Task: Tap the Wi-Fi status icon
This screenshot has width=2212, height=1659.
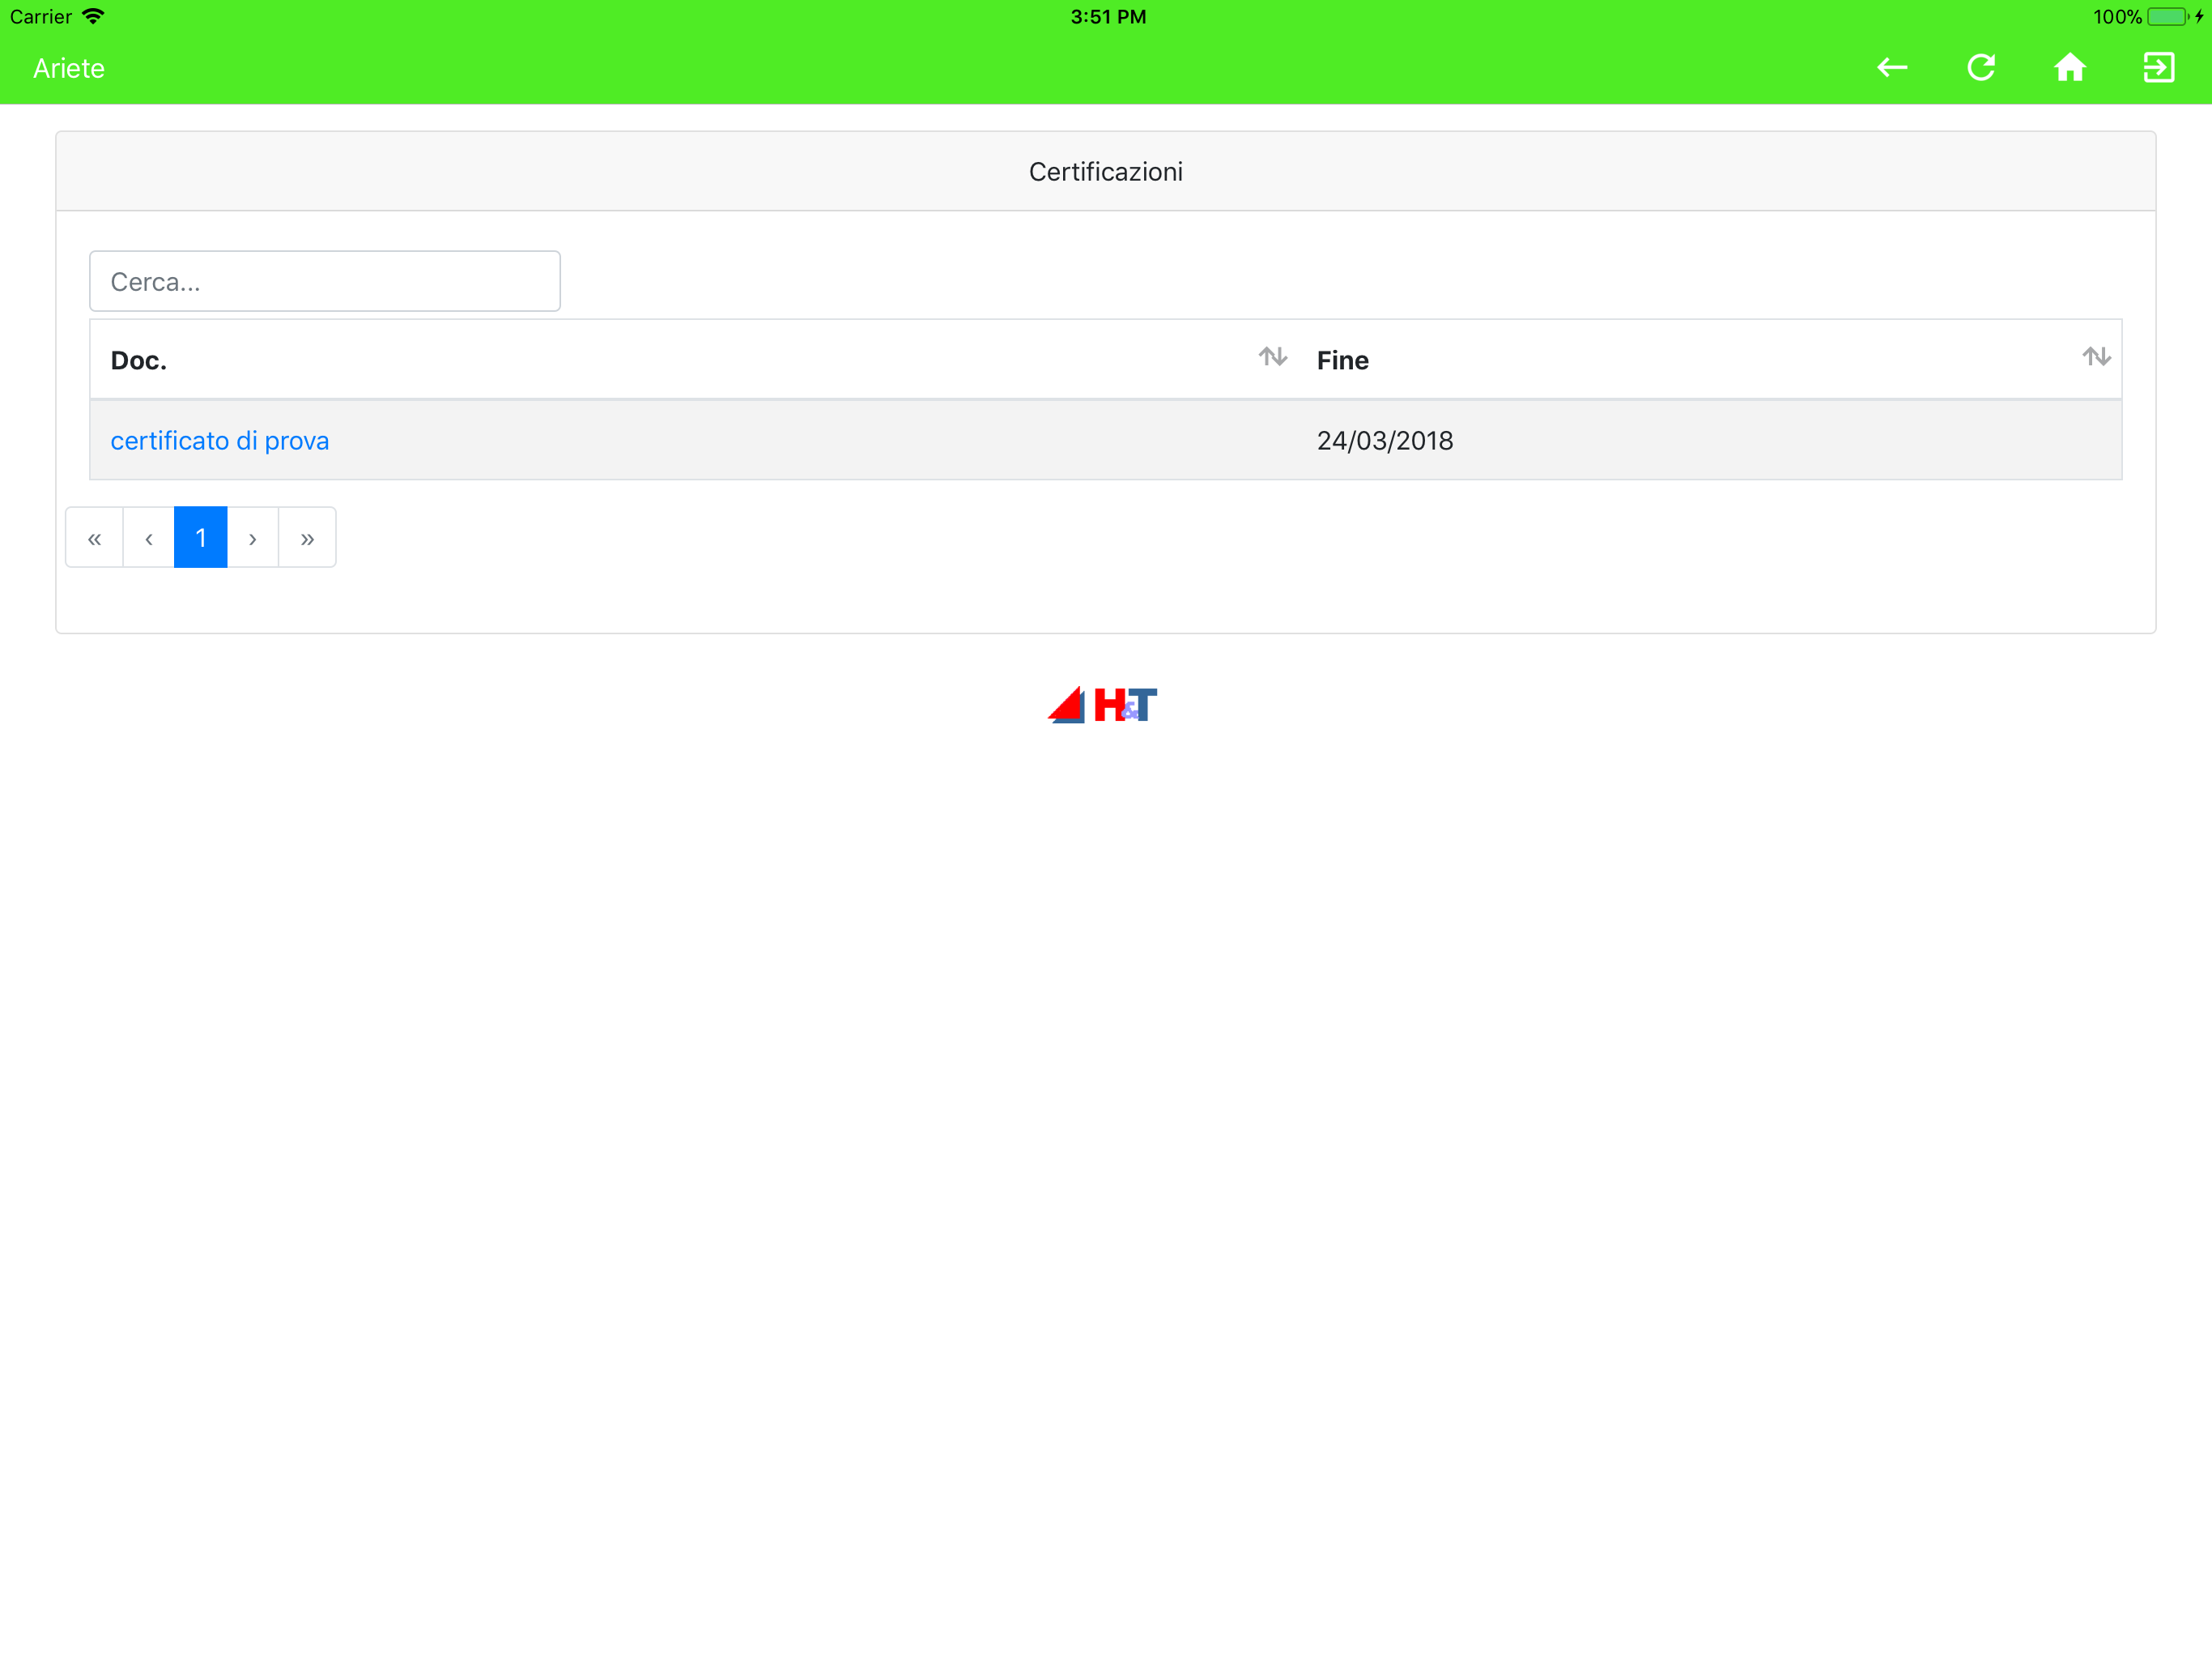Action: 94,17
